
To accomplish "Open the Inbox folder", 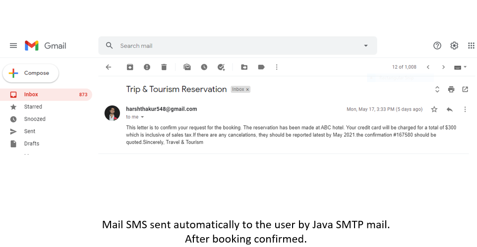I will coord(31,94).
